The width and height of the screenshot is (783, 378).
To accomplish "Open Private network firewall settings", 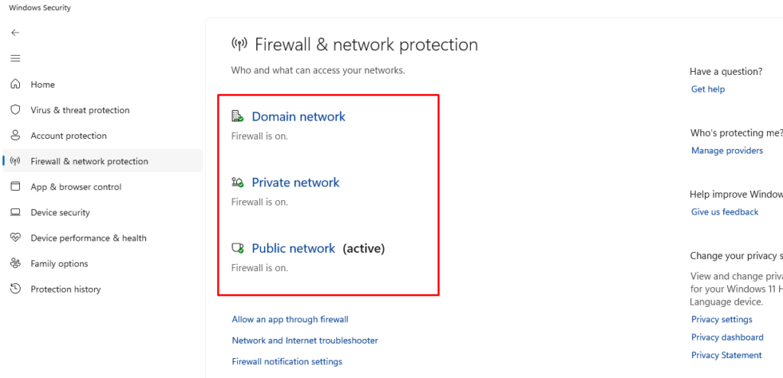I will (295, 183).
